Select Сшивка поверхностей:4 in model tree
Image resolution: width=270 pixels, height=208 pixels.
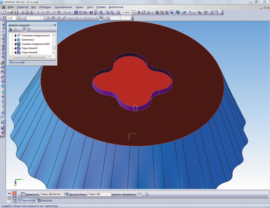click(x=35, y=44)
